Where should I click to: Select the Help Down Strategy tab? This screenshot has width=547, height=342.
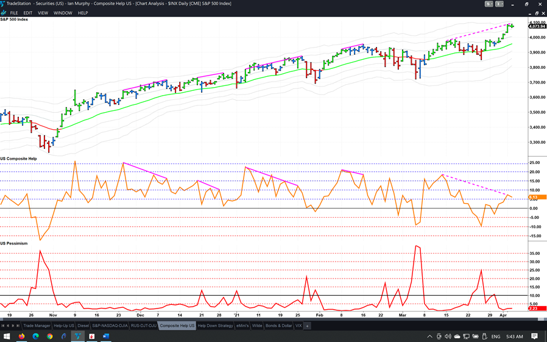(x=215, y=326)
